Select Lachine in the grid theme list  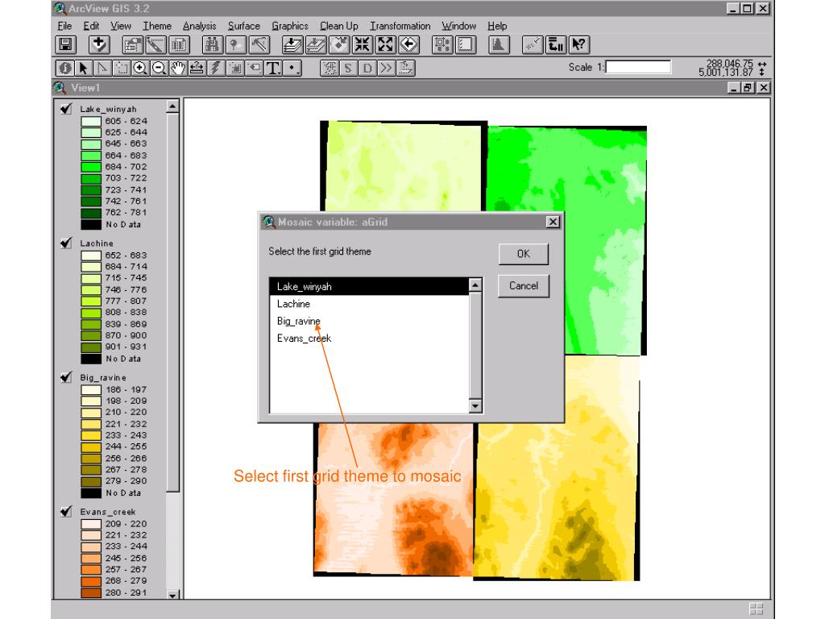tap(369, 304)
